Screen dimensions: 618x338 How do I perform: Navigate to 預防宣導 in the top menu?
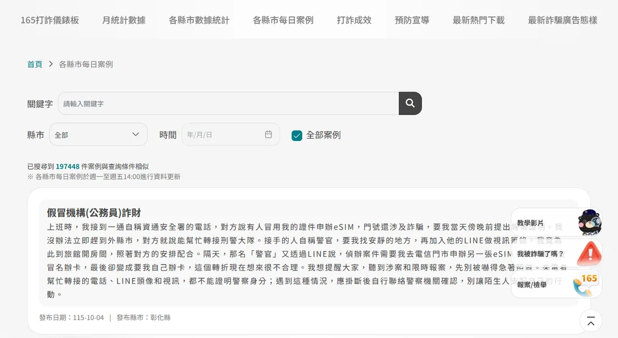pyautogui.click(x=412, y=20)
